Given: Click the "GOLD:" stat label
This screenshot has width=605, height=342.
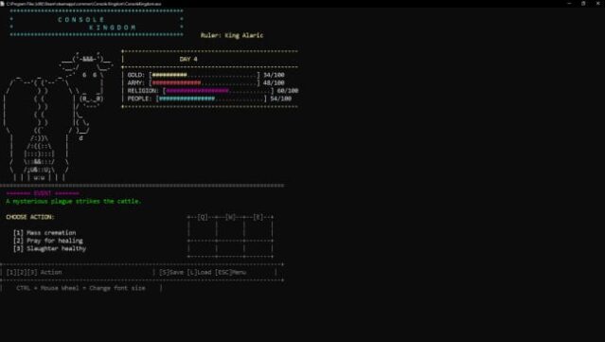Looking at the screenshot, I should pyautogui.click(x=136, y=75).
